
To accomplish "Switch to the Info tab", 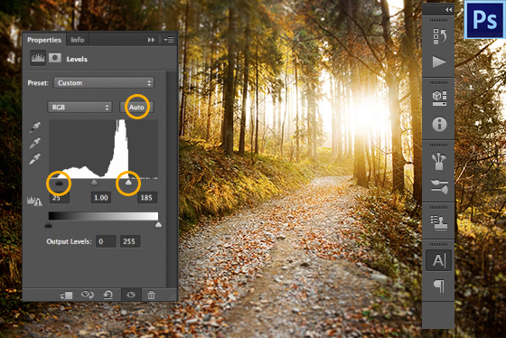I will (77, 40).
